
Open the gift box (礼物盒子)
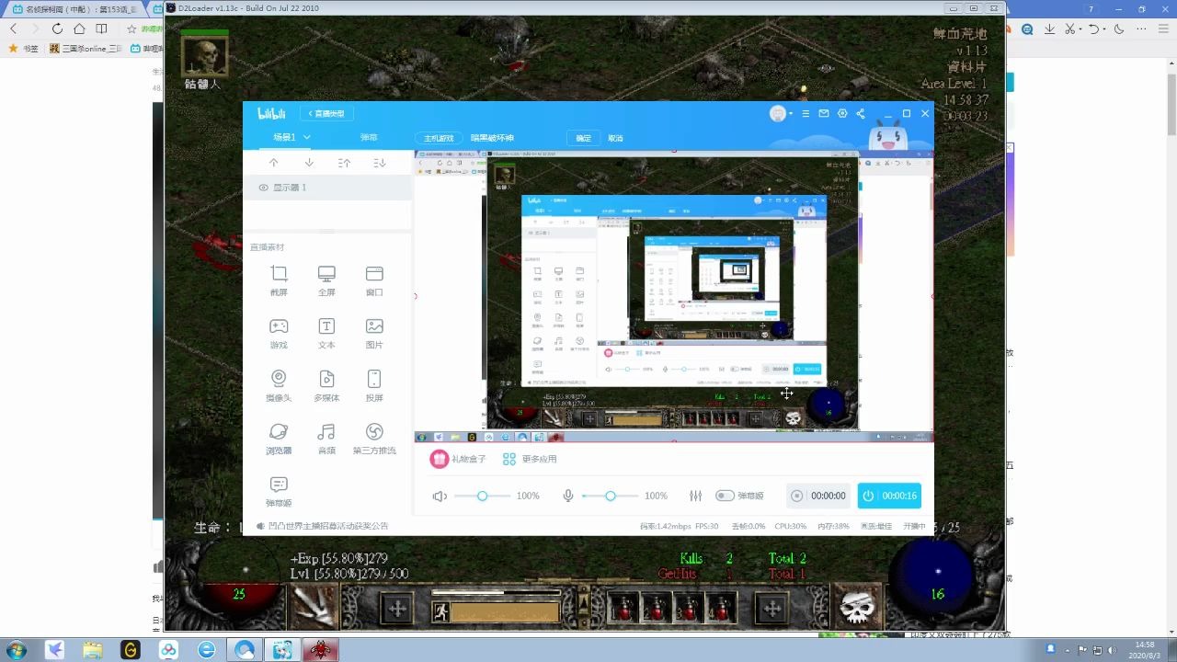tap(458, 459)
